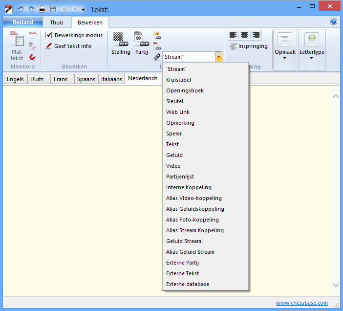Click the back navigation arrow icon
This screenshot has width=343, height=311.
[x=64, y=9]
